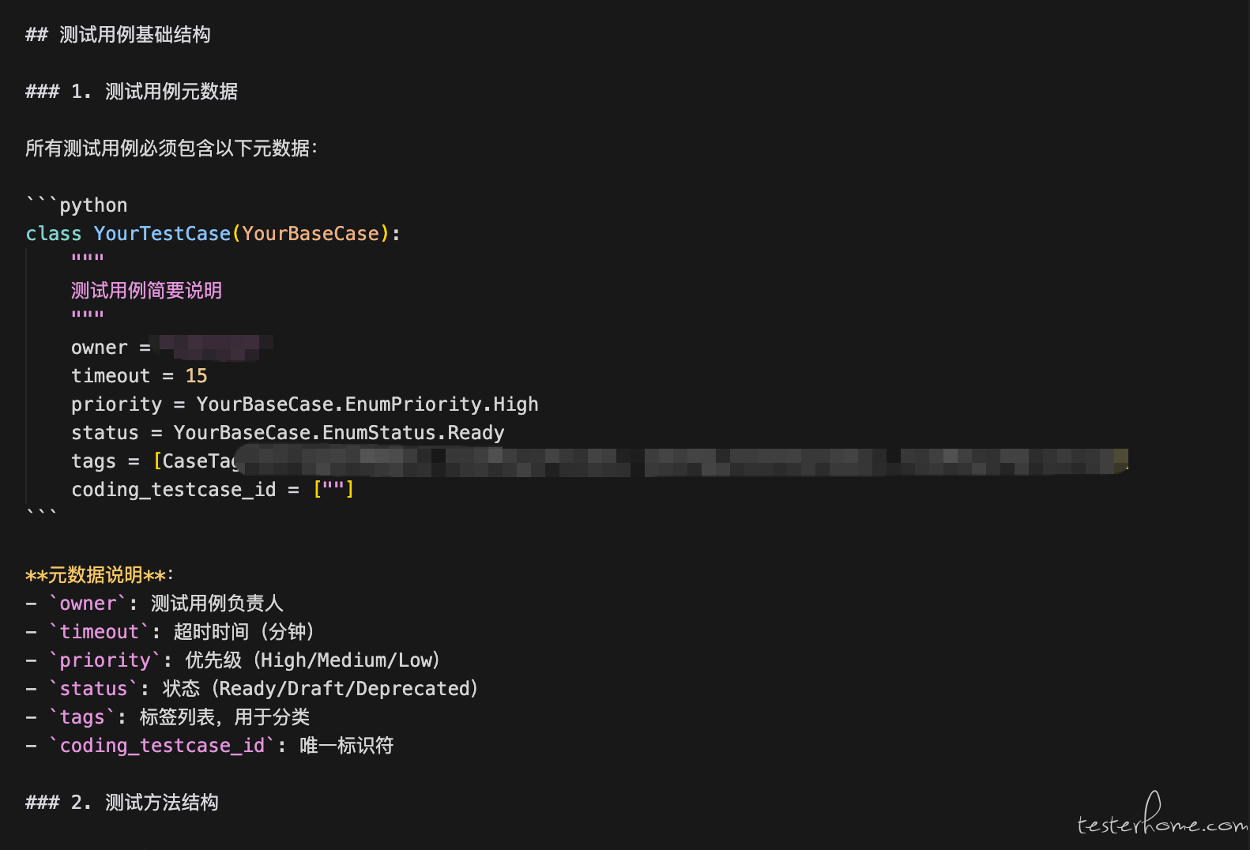Click the CaseTag text in the tags line
This screenshot has height=850, width=1250.
(198, 461)
